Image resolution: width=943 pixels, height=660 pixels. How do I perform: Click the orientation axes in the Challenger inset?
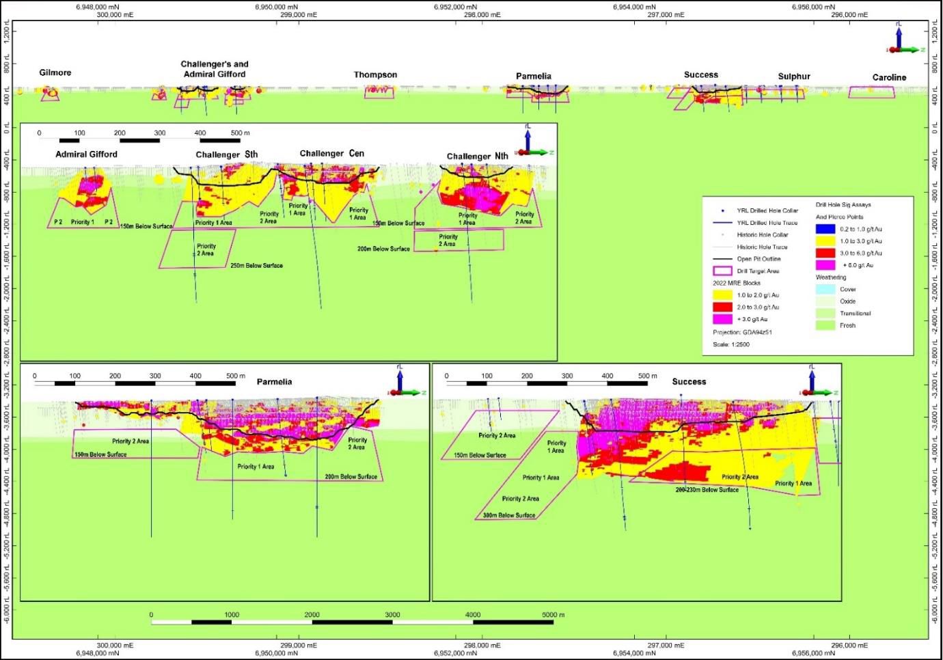(531, 142)
